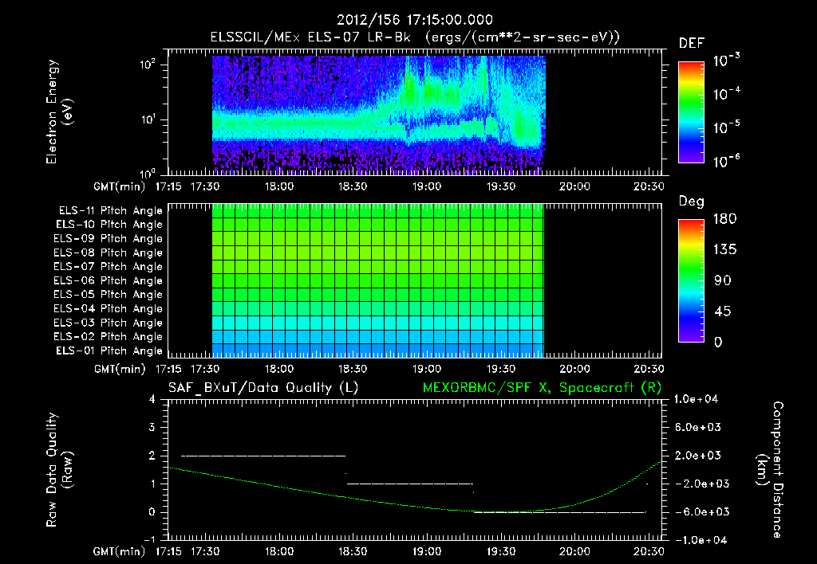Click the 18:30 tick under the pitch angle panel
This screenshot has width=817, height=564.
pos(353,369)
